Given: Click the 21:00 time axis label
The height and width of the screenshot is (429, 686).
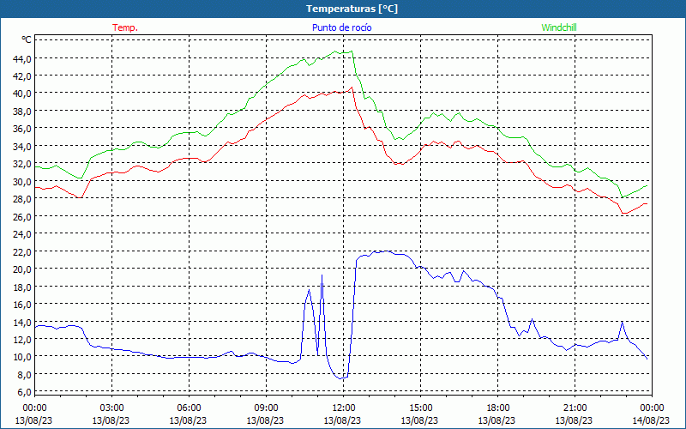Looking at the screenshot, I should click(575, 408).
